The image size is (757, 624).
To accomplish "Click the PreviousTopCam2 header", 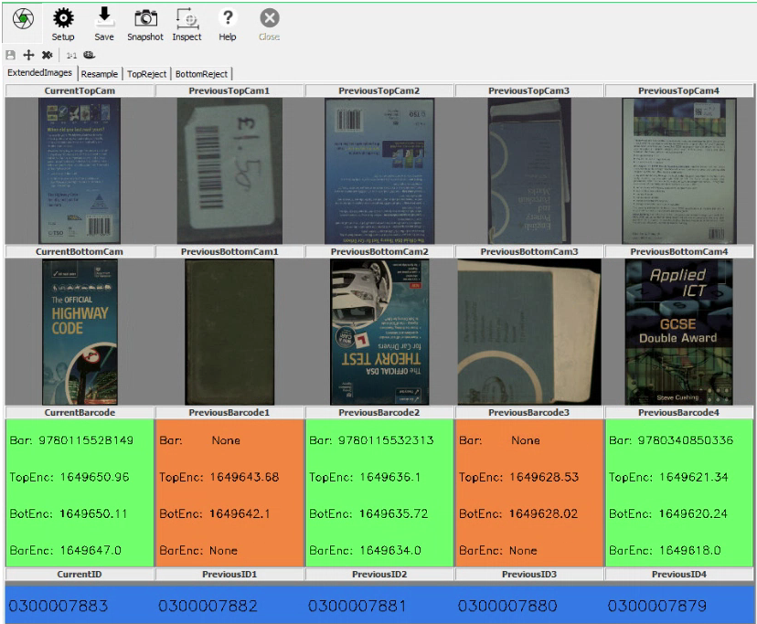I will [x=379, y=90].
